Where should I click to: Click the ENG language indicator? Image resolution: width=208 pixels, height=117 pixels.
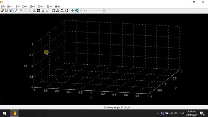[182, 113]
